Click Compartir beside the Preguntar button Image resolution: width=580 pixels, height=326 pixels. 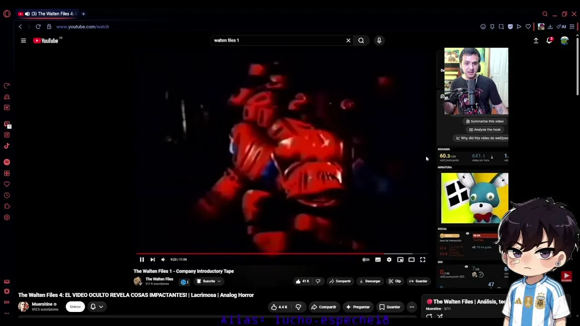click(324, 307)
